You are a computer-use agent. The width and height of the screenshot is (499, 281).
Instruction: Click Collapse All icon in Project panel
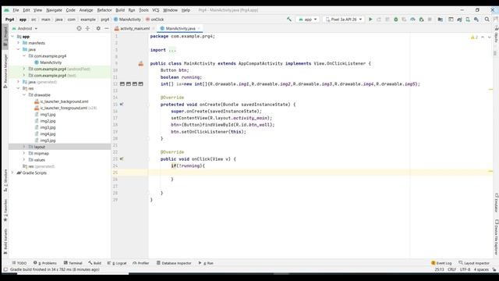click(87, 28)
